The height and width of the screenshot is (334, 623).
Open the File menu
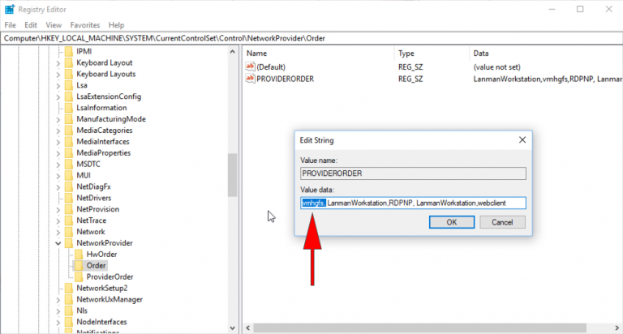[x=10, y=25]
